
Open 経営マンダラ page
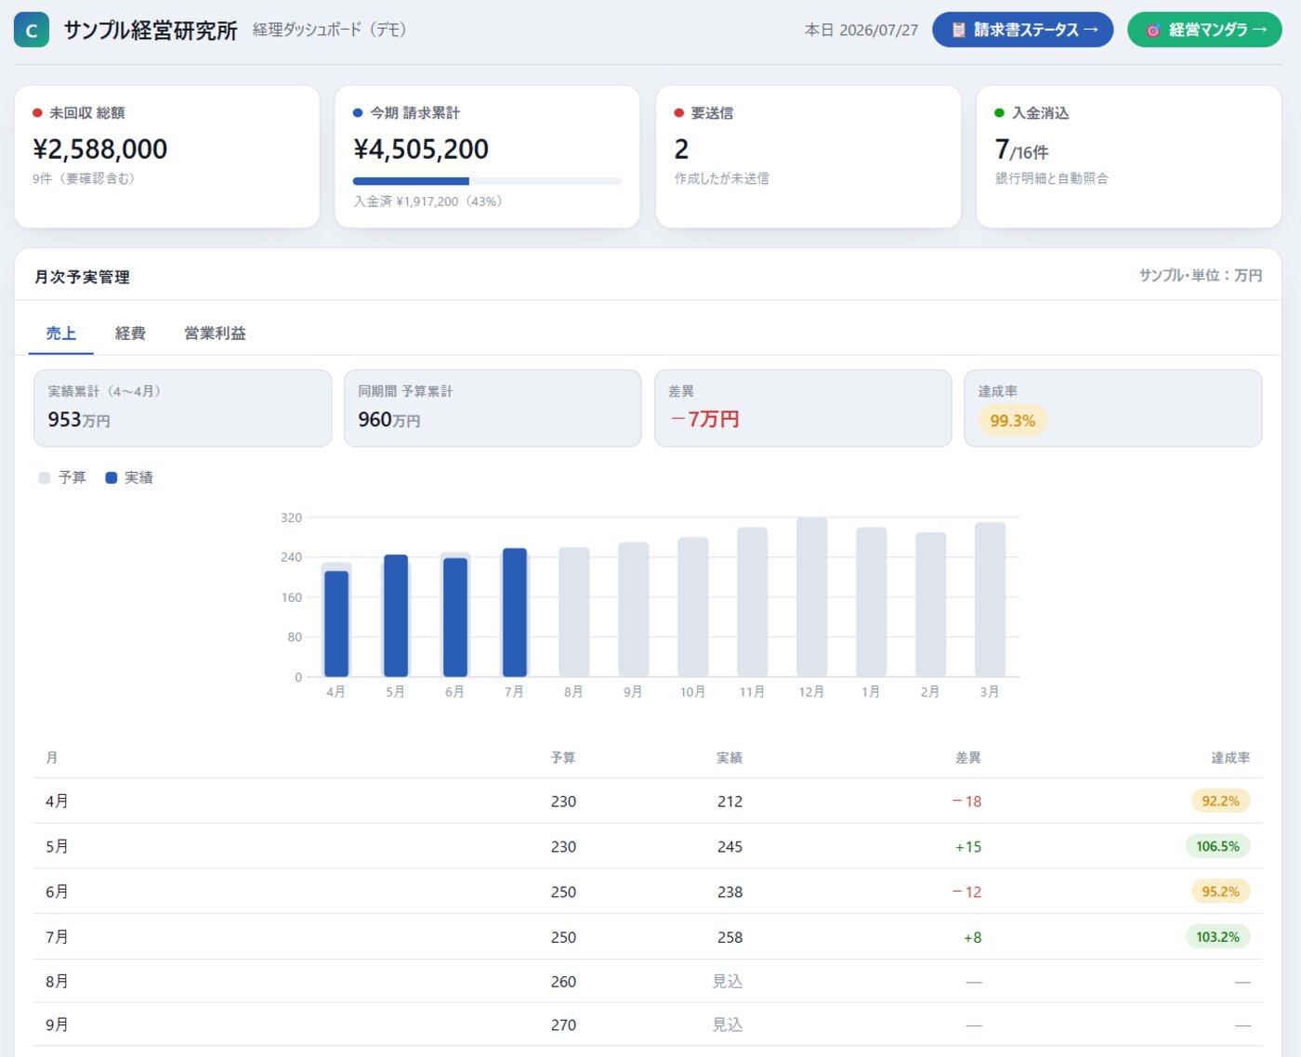[x=1204, y=30]
